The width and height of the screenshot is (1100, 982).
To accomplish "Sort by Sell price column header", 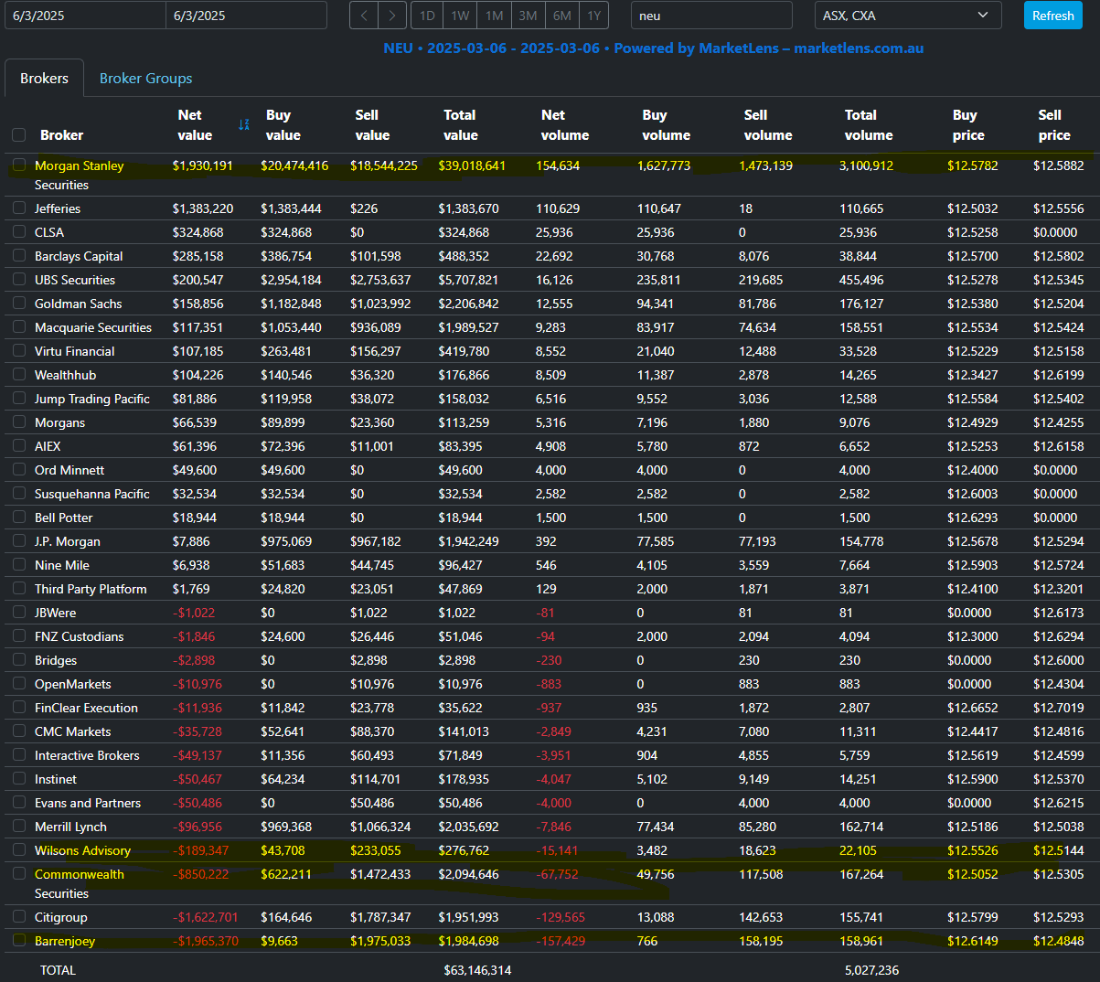I will point(1054,125).
